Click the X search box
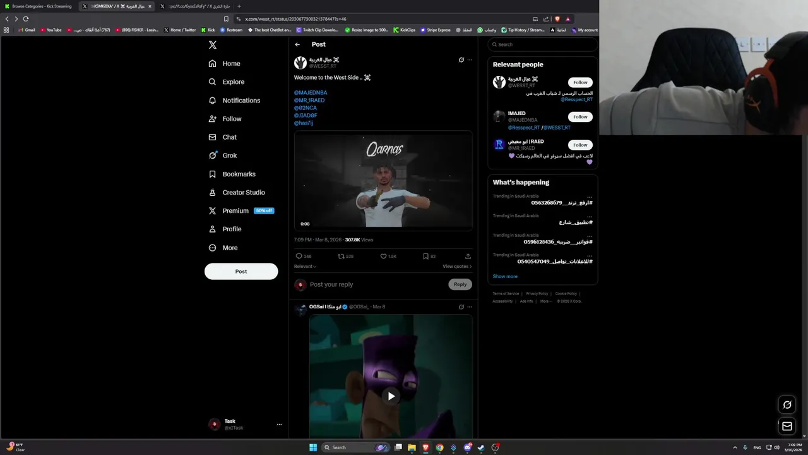808x455 pixels. coord(543,44)
